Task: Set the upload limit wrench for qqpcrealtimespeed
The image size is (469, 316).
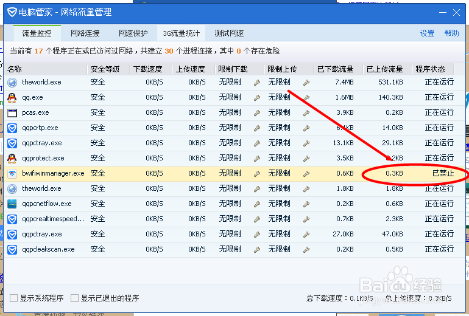Action: click(x=306, y=219)
